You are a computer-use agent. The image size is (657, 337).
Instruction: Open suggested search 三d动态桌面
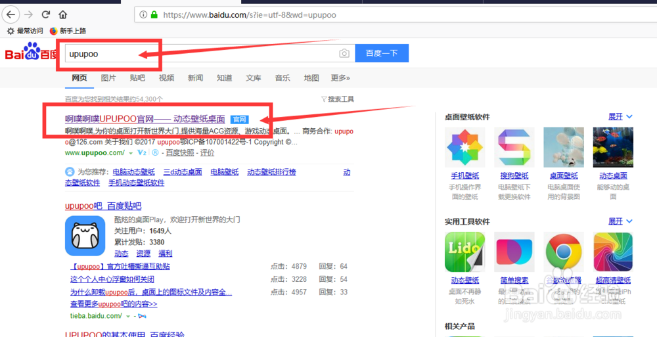coord(183,172)
